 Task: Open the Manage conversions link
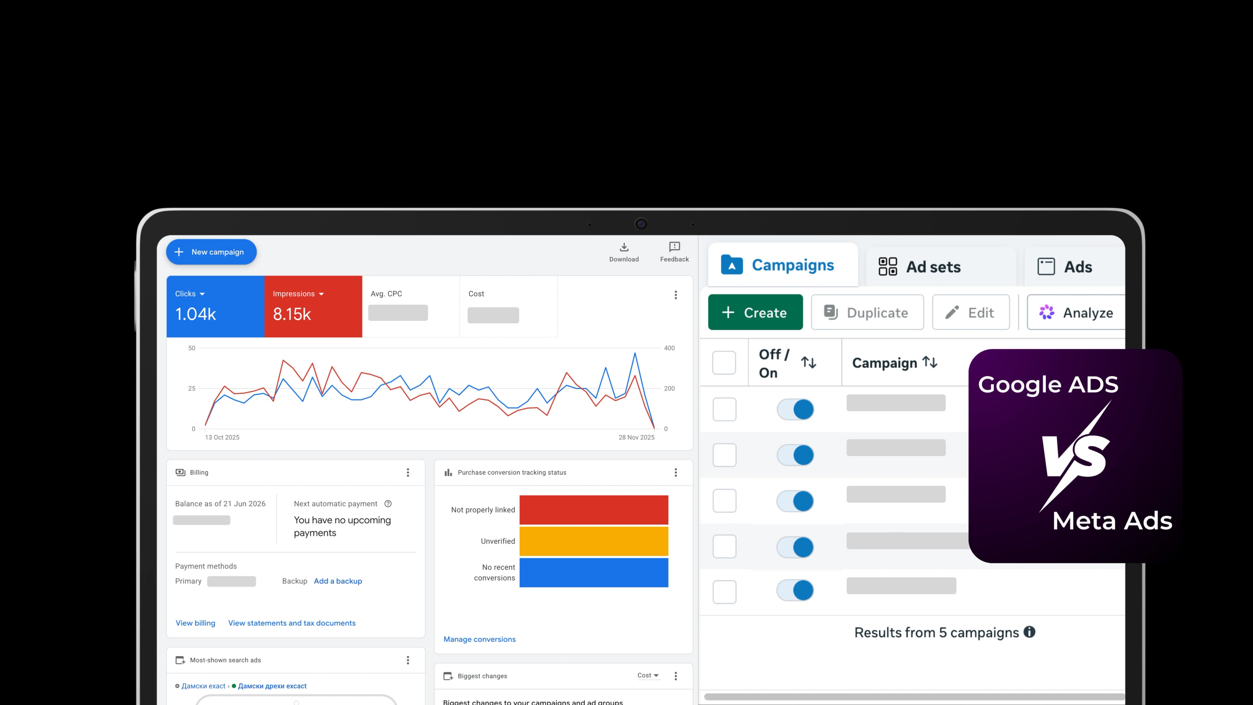[x=480, y=639]
